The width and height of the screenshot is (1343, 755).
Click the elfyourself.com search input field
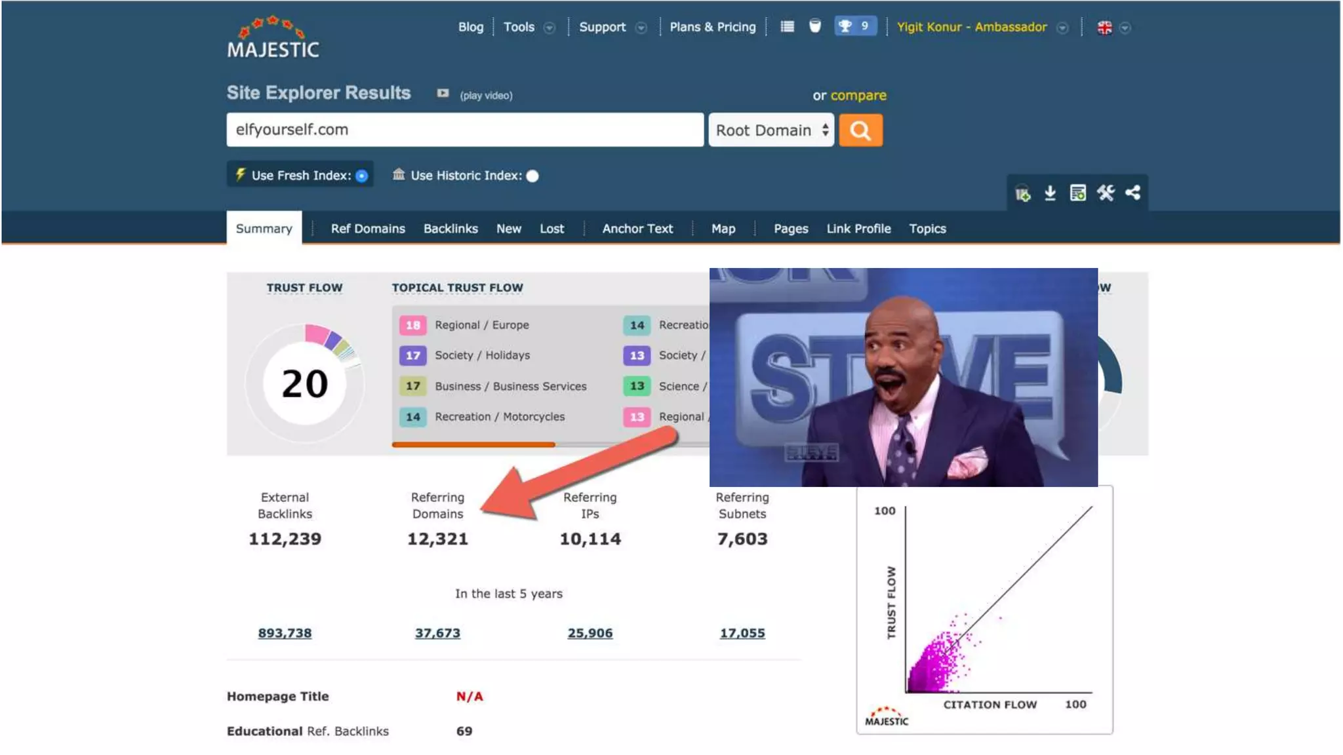tap(464, 130)
